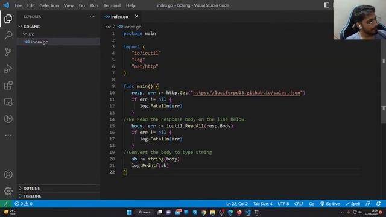This screenshot has height=217, width=386.
Task: Click the log.Printf(sb) statement
Action: click(150, 165)
